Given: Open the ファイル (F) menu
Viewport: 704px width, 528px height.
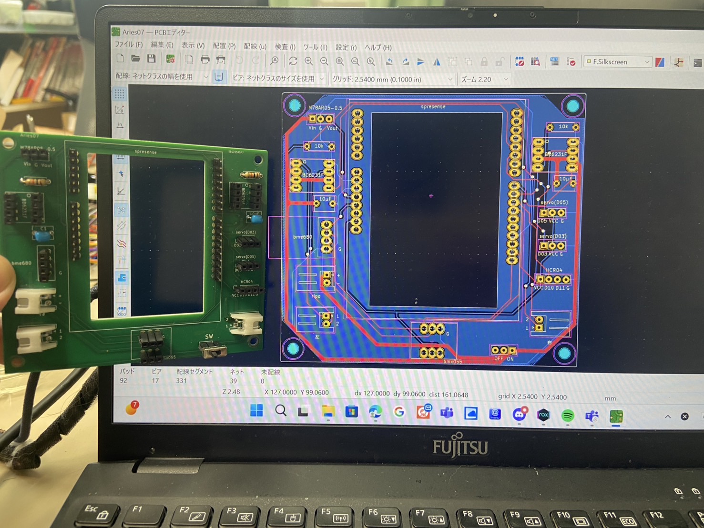Looking at the screenshot, I should (x=129, y=44).
